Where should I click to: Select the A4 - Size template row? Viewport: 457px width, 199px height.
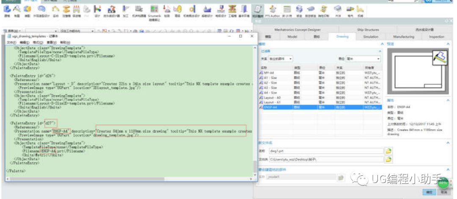coord(320,92)
